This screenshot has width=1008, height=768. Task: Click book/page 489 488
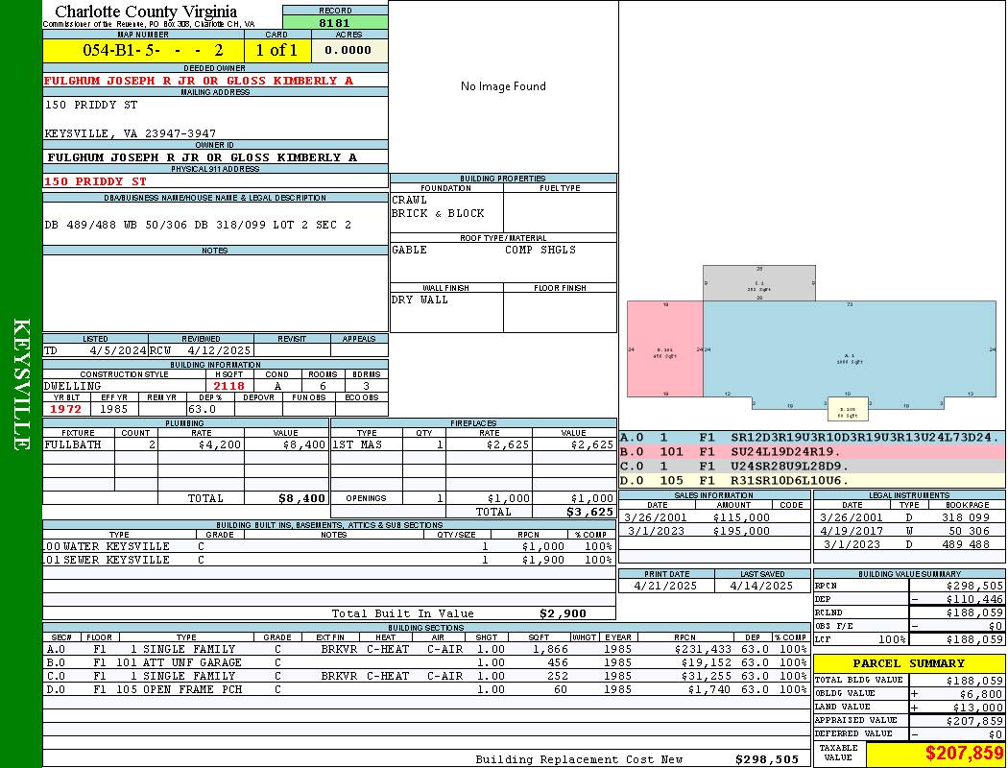coord(966,544)
